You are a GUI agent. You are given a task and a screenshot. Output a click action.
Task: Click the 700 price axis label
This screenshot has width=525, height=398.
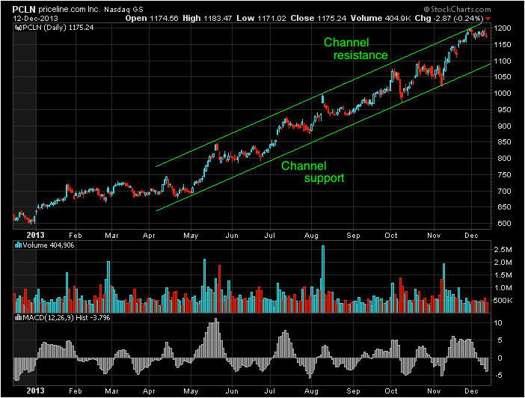coord(504,191)
